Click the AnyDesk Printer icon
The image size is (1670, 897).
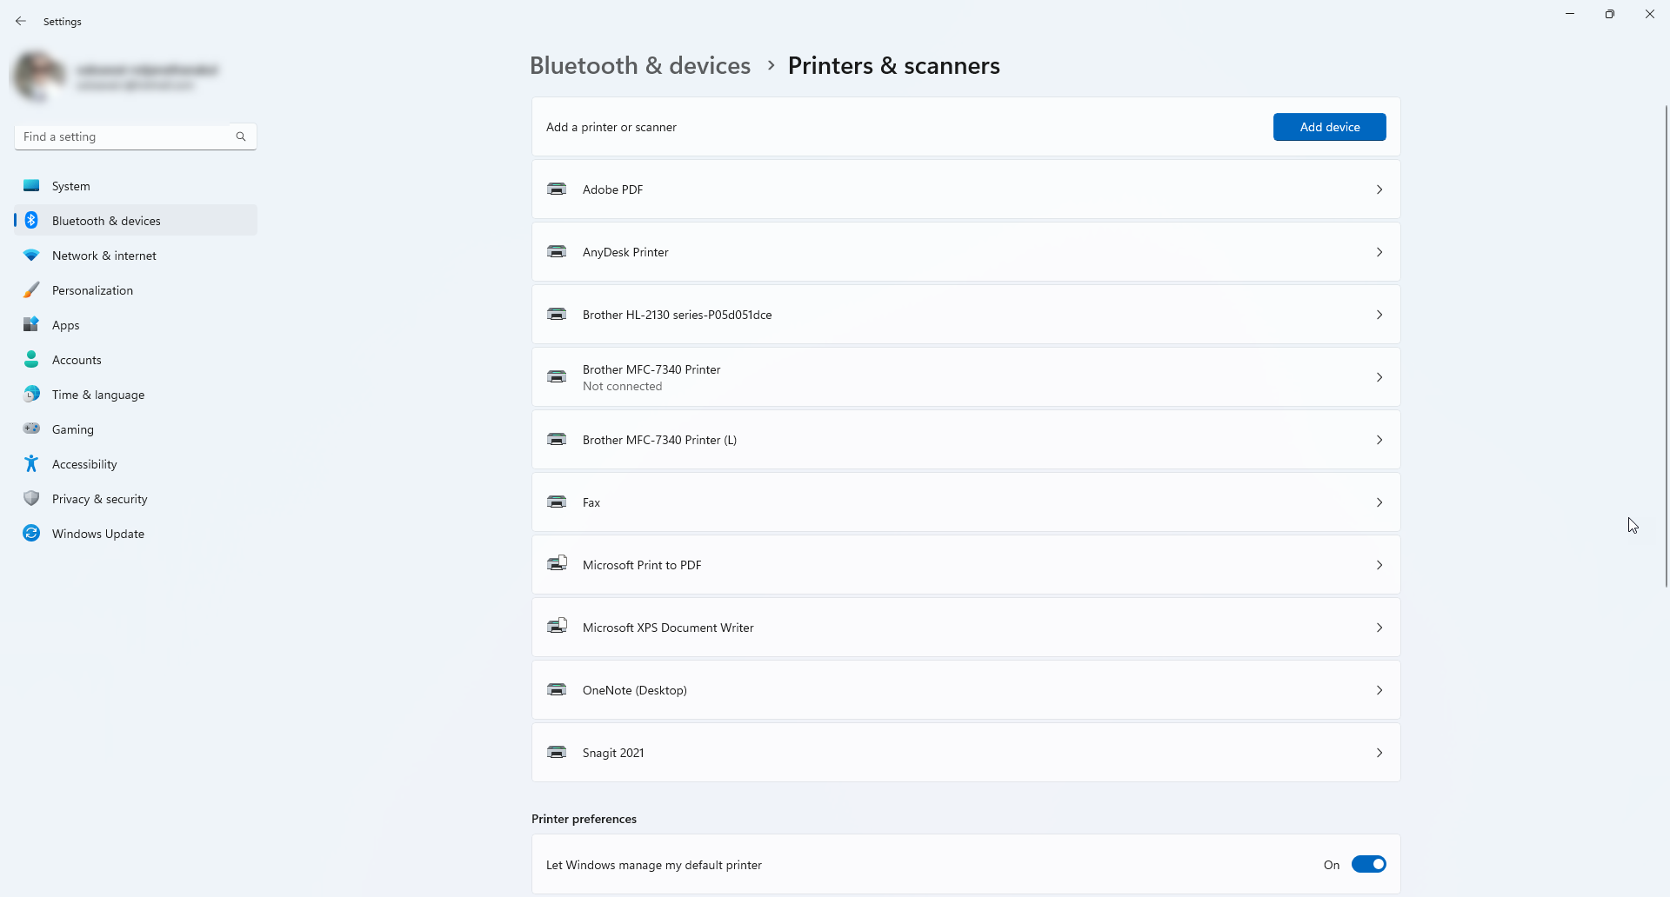(557, 251)
